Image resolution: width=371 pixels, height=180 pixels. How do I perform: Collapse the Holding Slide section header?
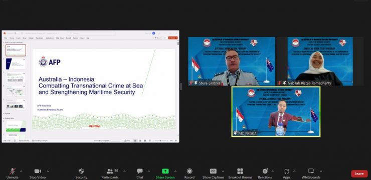pos(4,118)
